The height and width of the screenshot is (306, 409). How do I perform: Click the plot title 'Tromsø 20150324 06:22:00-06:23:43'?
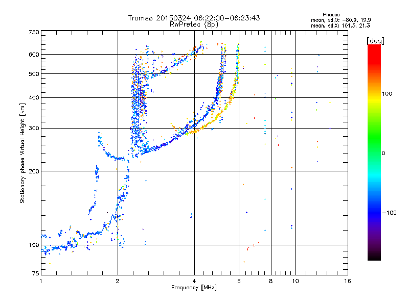[x=194, y=18]
